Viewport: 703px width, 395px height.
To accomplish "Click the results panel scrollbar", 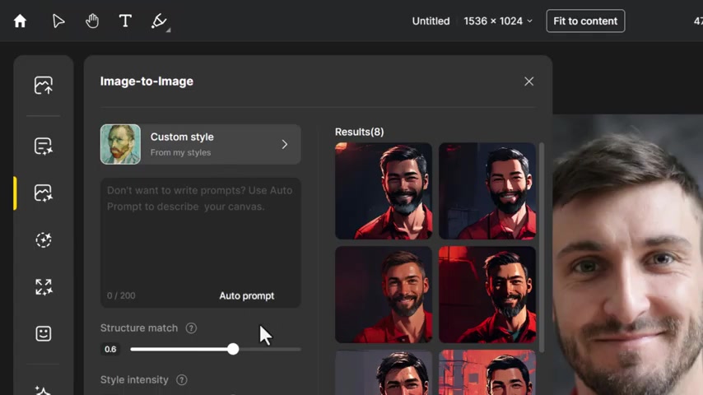I will pyautogui.click(x=542, y=248).
